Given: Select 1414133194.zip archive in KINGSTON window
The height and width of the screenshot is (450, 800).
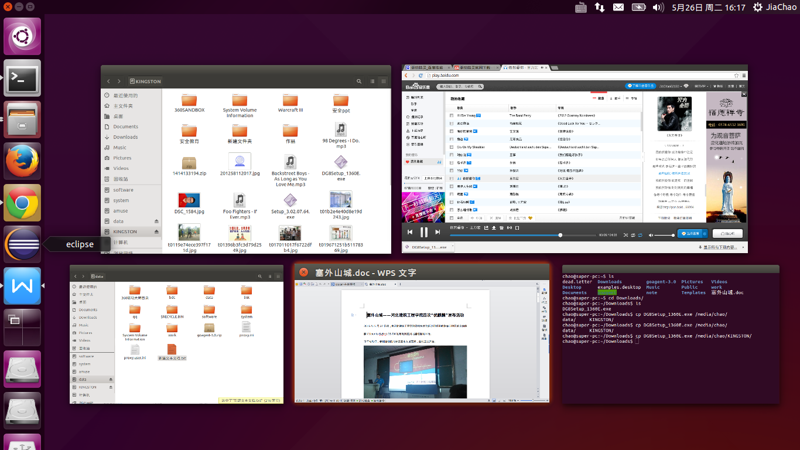Looking at the screenshot, I should tap(189, 166).
